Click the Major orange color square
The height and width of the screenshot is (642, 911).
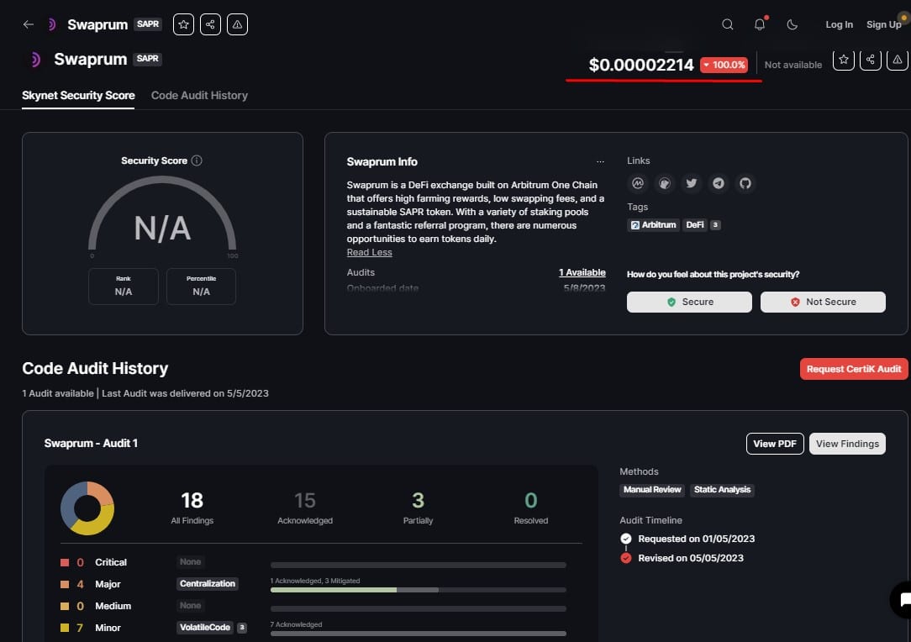[65, 584]
